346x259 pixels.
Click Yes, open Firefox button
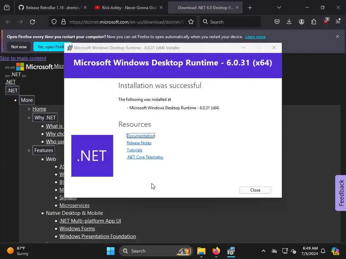pyautogui.click(x=49, y=47)
